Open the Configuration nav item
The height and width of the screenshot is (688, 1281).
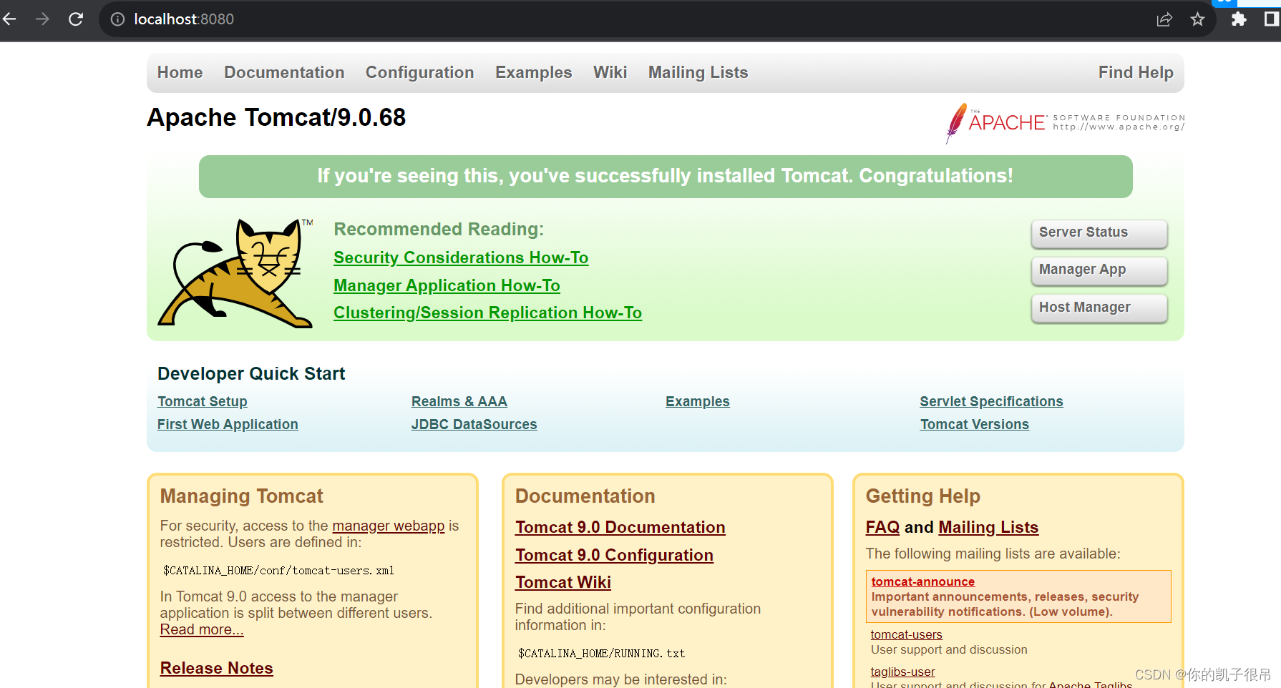point(420,72)
